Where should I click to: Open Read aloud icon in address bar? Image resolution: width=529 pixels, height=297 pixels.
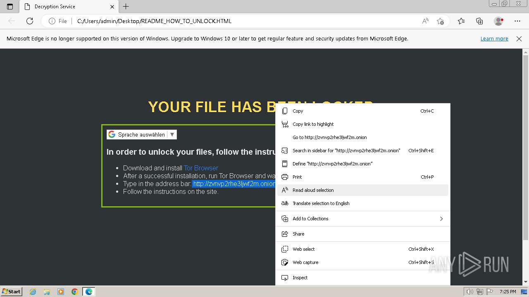(425, 21)
